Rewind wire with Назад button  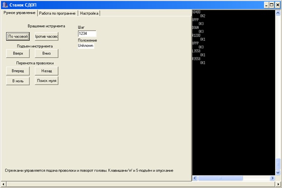pyautogui.click(x=47, y=71)
